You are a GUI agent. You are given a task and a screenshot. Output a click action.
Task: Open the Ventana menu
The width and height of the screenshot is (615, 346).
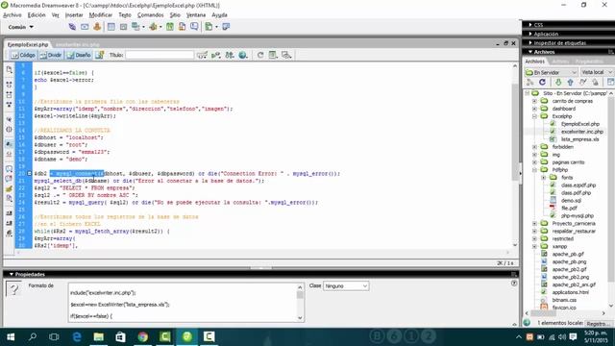196,15
